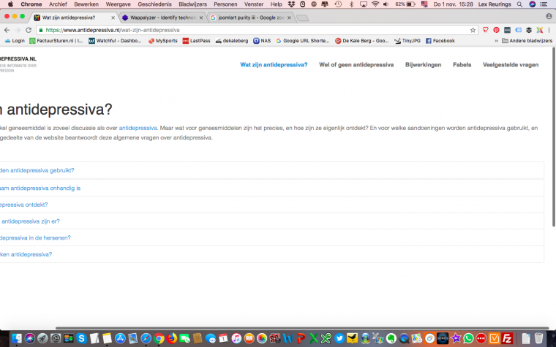Switch to the joomlart purity iii Google tab
556x347 pixels.
(x=250, y=18)
